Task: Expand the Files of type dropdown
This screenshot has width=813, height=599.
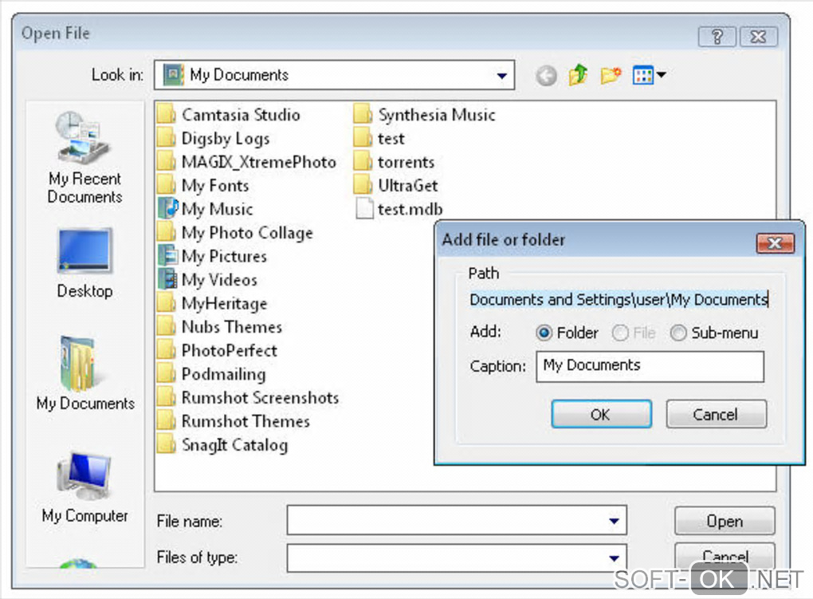Action: (x=614, y=558)
